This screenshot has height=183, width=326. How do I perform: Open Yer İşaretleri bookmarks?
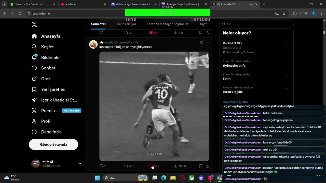(48, 89)
